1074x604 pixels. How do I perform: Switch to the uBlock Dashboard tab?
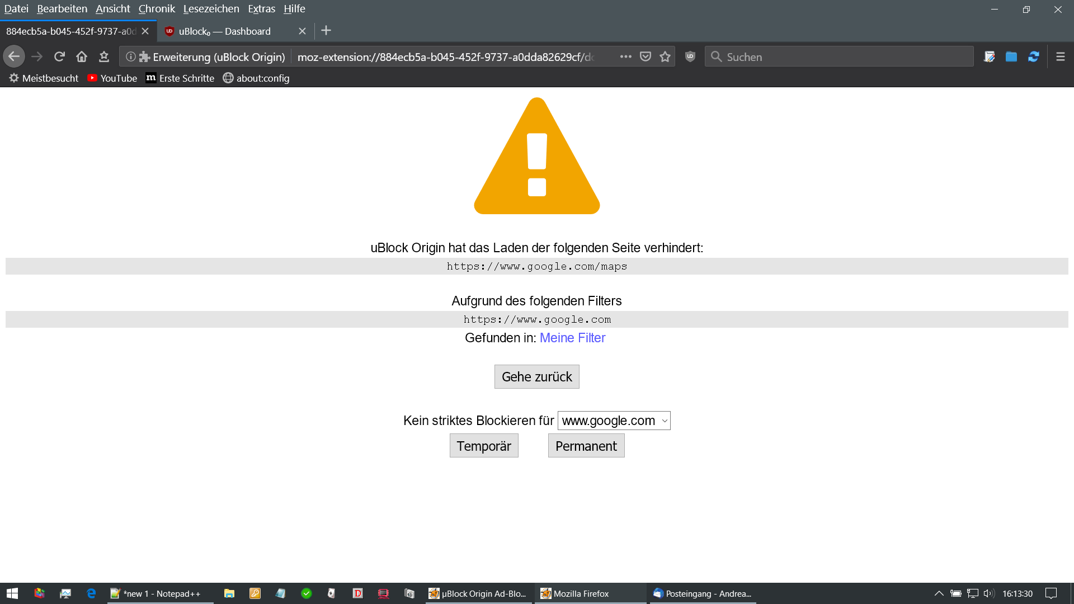[229, 31]
